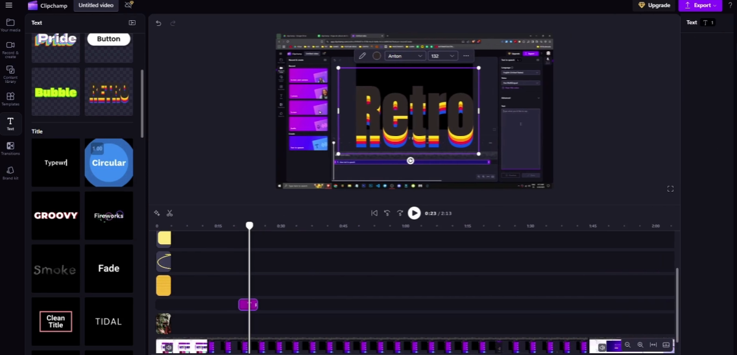The height and width of the screenshot is (355, 737).
Task: Rewind five seconds
Action: [387, 213]
